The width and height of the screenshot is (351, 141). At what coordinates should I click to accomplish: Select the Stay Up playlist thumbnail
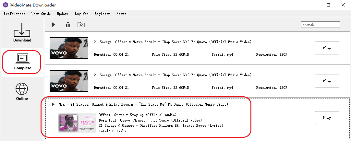[77, 123]
